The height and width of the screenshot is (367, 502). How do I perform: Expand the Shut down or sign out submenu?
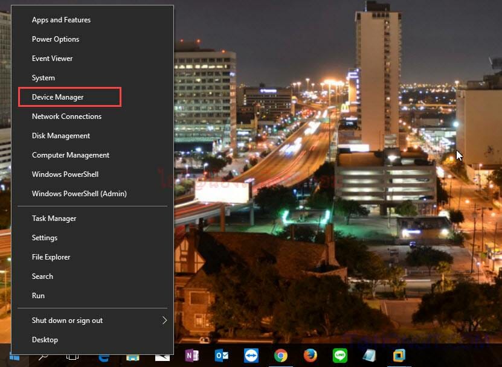tap(66, 320)
